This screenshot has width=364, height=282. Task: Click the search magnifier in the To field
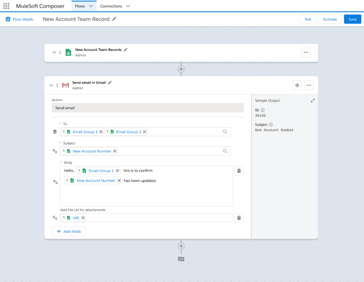point(225,131)
